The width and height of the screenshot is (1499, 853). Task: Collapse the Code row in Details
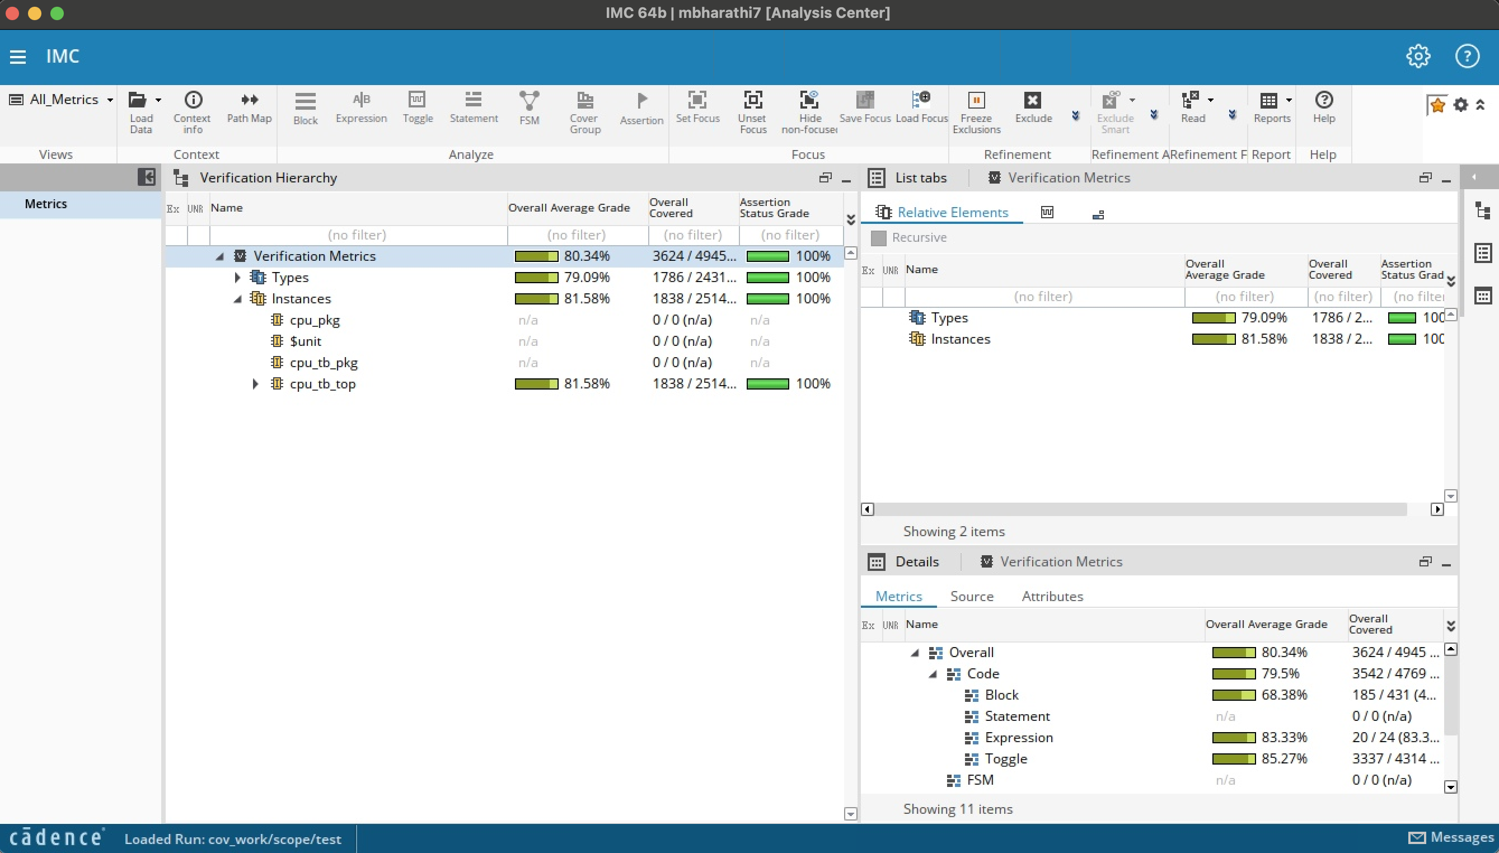933,674
